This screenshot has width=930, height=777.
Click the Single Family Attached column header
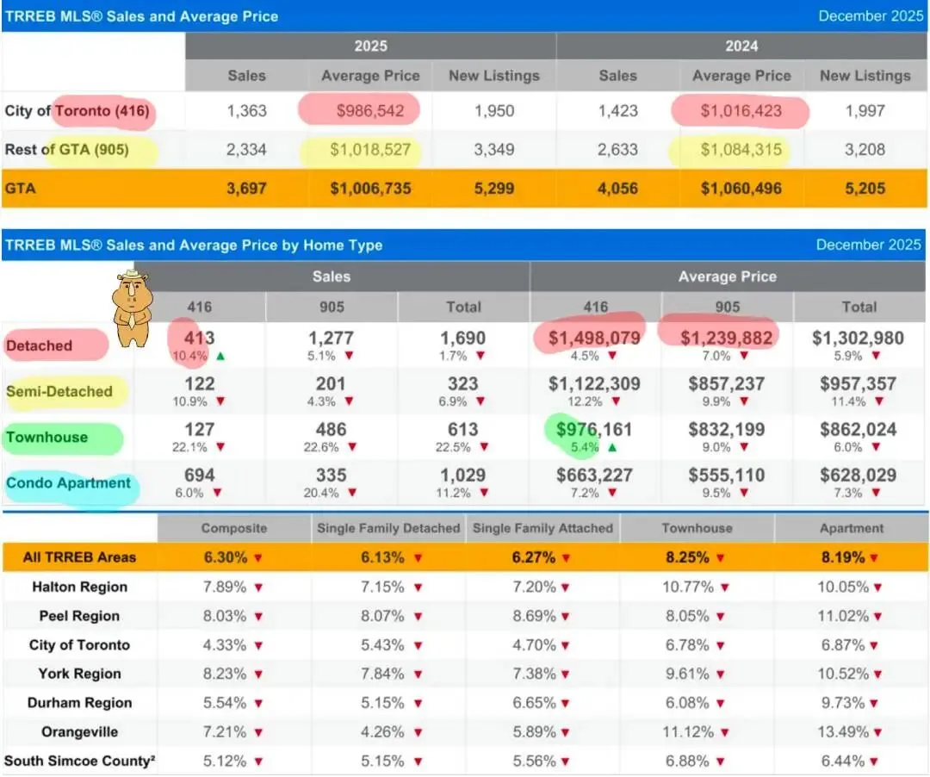542,528
